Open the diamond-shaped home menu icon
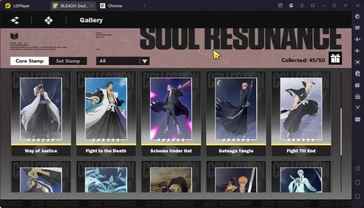This screenshot has width=364, height=208. pos(48,20)
